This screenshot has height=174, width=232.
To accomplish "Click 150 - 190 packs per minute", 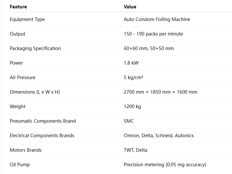I will (153, 34).
